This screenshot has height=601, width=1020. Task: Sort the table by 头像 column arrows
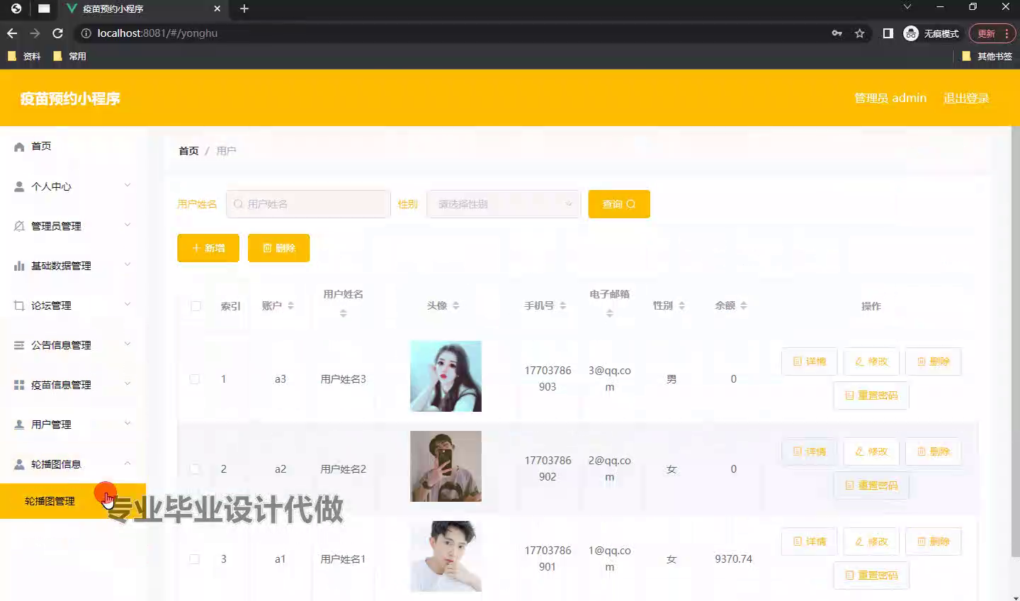pos(455,305)
